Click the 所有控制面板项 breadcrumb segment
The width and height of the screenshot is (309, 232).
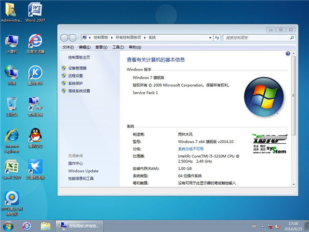pyautogui.click(x=128, y=38)
